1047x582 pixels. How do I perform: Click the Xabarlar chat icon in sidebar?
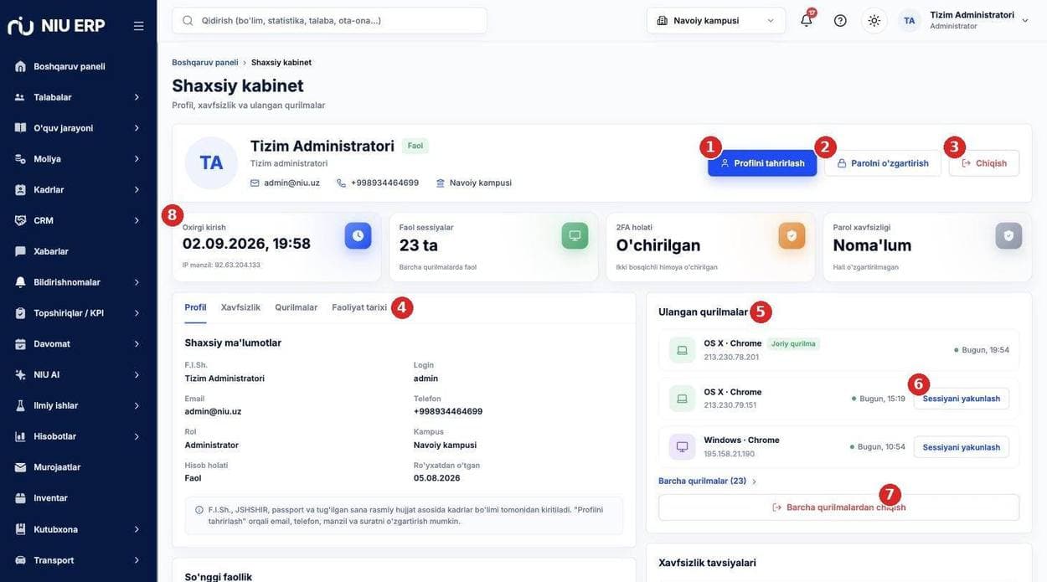pos(20,251)
